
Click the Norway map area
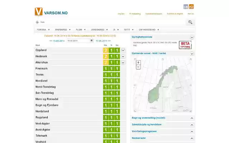click(163, 85)
